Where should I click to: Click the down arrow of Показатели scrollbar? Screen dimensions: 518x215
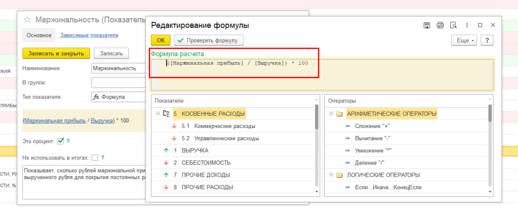click(317, 192)
